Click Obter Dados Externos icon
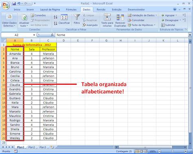 coord(9,17)
